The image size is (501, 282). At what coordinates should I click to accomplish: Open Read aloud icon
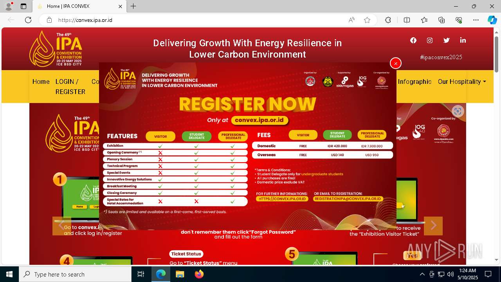[351, 20]
